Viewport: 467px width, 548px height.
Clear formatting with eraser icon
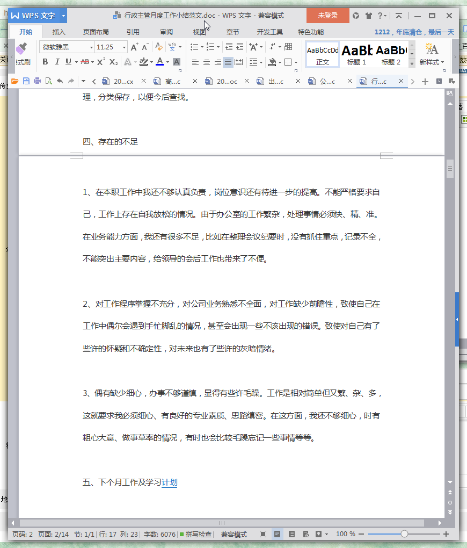(159, 47)
